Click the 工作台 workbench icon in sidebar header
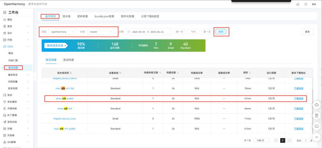 [x=4, y=13]
